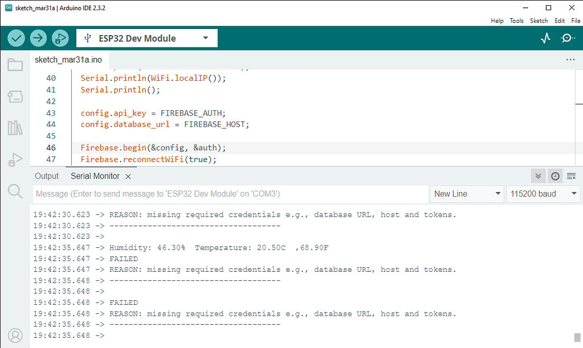Viewport: 583px width, 348px height.
Task: Open the Sketchbook folder panel
Action: [x=15, y=65]
